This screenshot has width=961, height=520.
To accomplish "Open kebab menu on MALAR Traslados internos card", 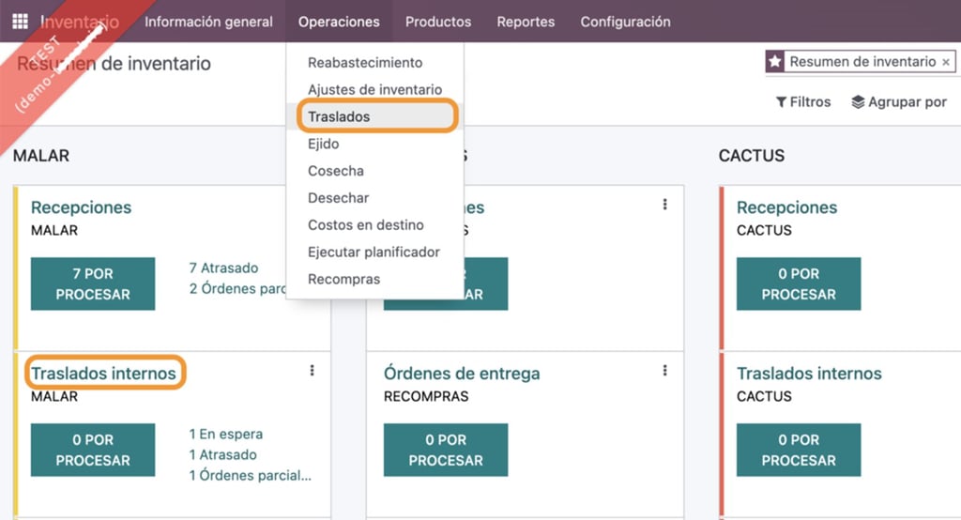I will [x=312, y=371].
